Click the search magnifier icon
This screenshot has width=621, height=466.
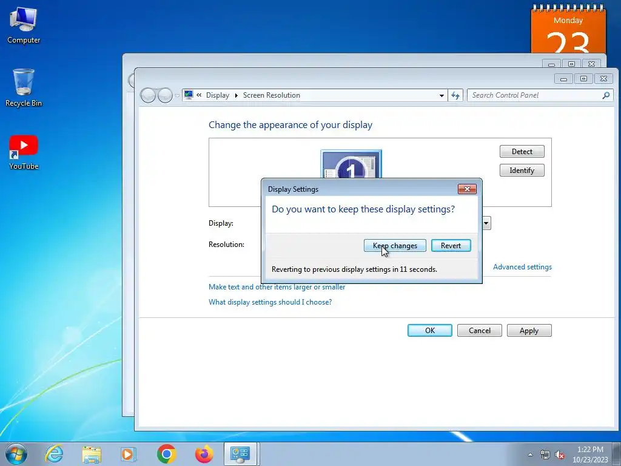tap(606, 95)
